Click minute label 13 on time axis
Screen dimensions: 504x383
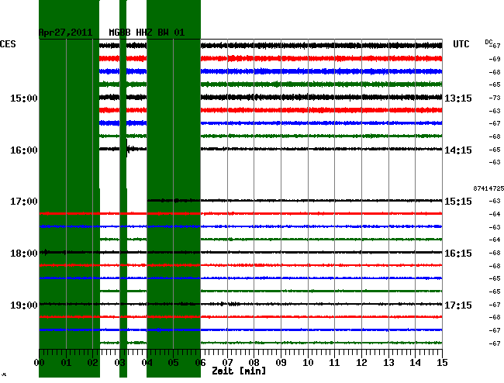click(388, 362)
